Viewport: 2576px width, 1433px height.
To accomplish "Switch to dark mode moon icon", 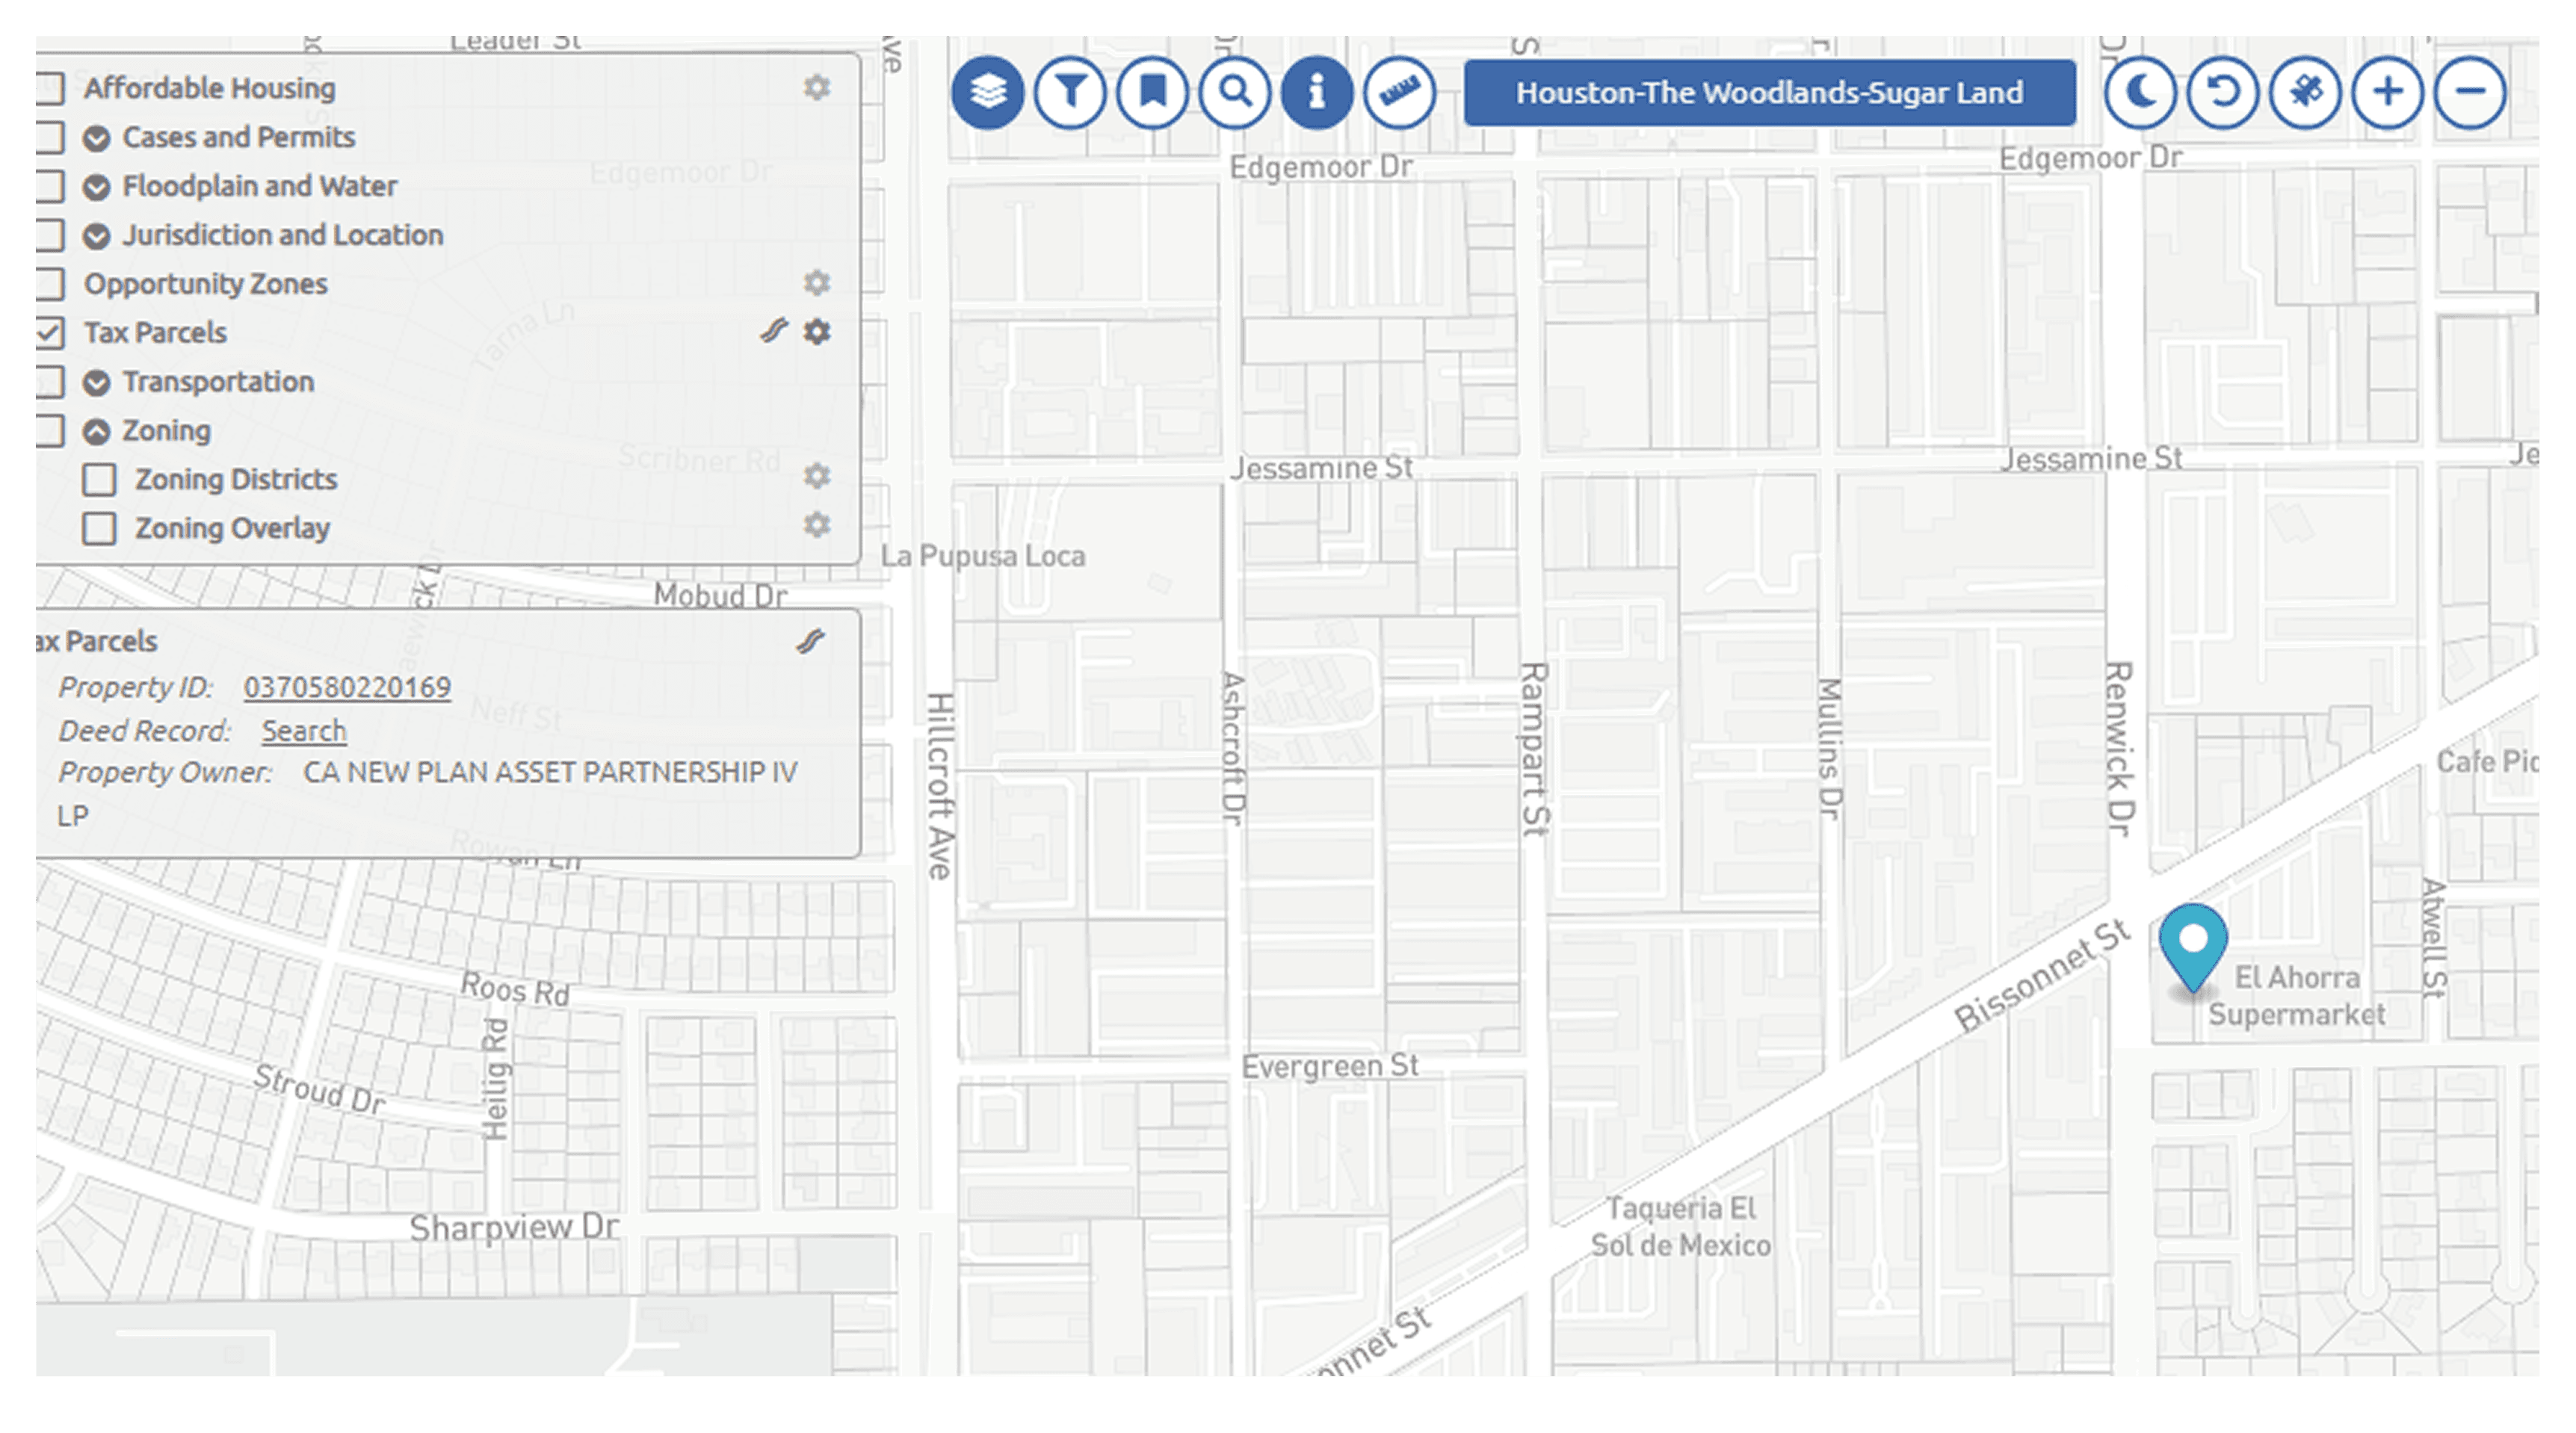I will tap(2139, 92).
